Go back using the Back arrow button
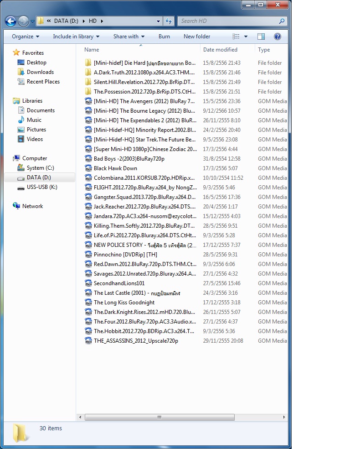This screenshot has width=350, height=449. (x=10, y=21)
